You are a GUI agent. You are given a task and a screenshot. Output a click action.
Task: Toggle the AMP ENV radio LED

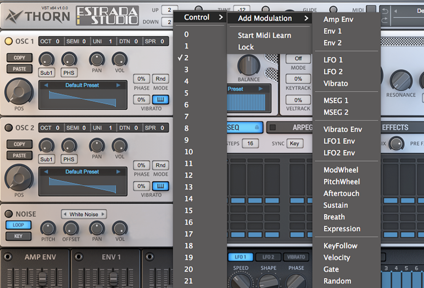pos(8,256)
